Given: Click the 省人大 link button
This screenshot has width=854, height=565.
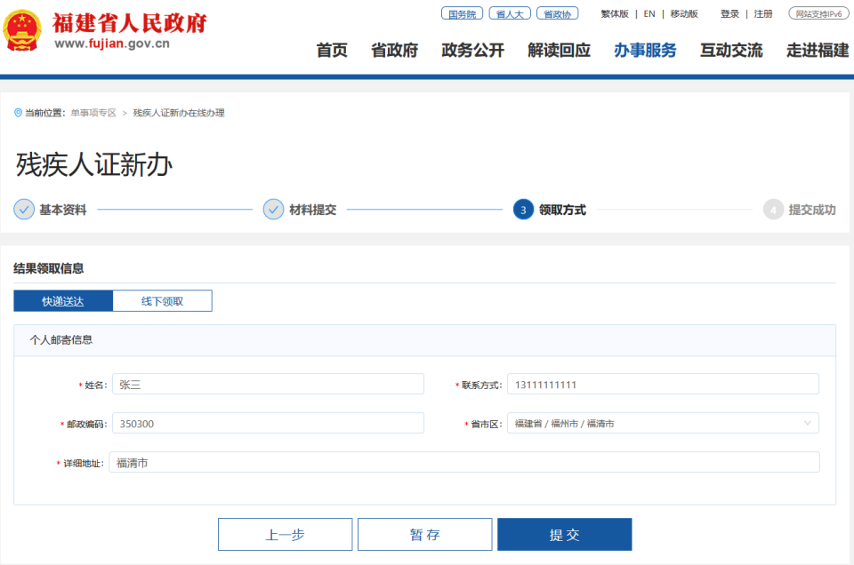Looking at the screenshot, I should 510,13.
